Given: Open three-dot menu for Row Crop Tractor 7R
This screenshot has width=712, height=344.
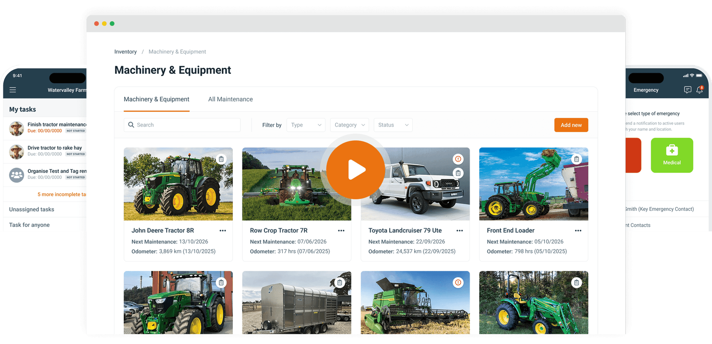Looking at the screenshot, I should click(x=341, y=231).
